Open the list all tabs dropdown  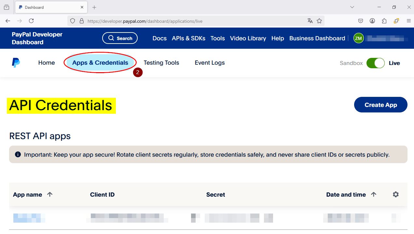pyautogui.click(x=352, y=7)
